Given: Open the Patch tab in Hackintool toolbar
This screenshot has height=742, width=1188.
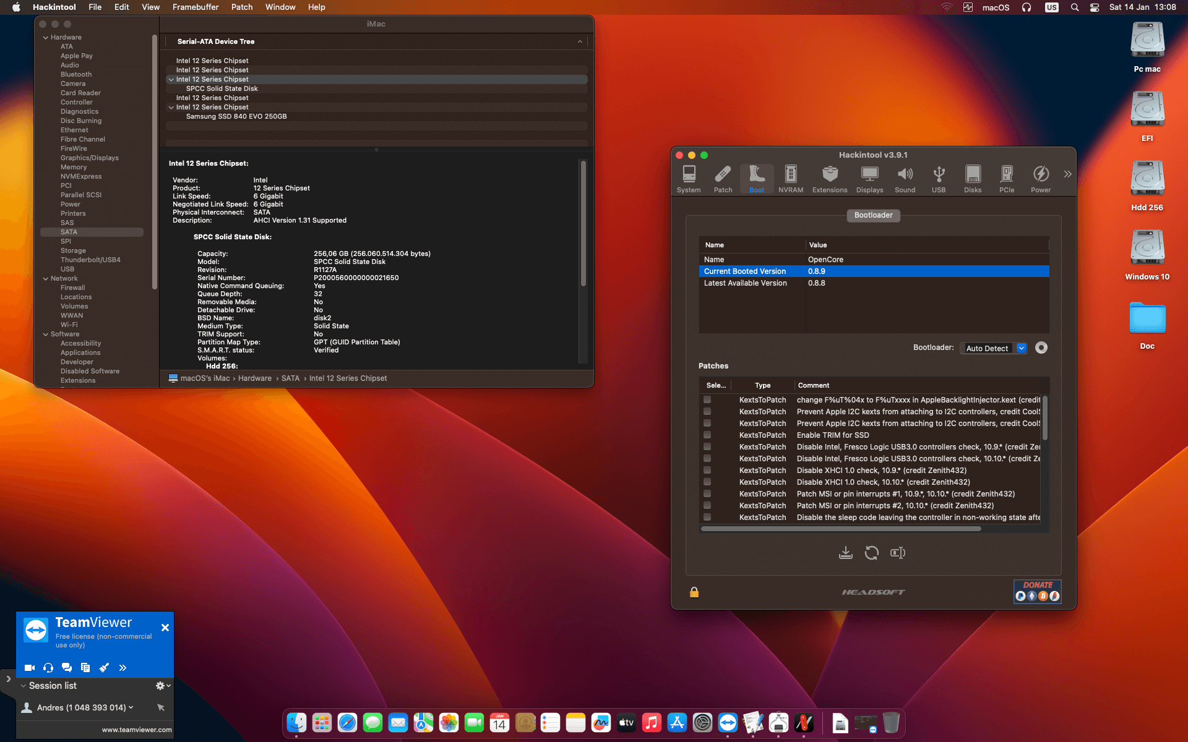Looking at the screenshot, I should (x=723, y=179).
